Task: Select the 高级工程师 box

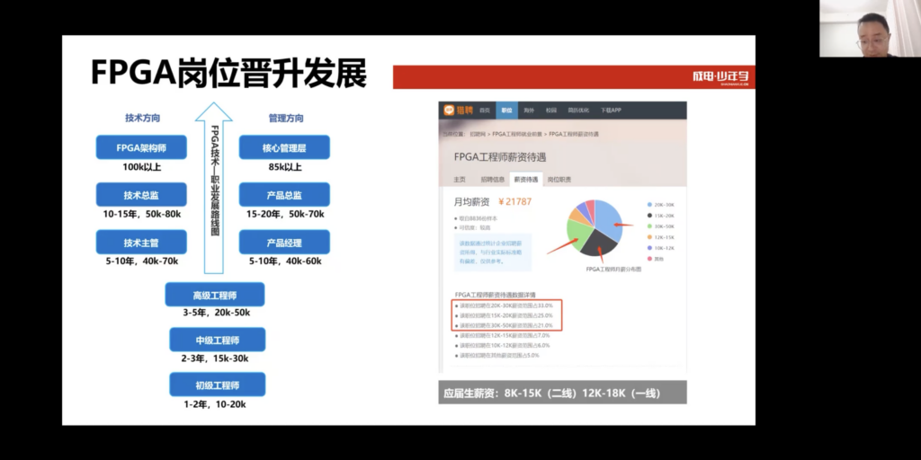Action: (216, 295)
